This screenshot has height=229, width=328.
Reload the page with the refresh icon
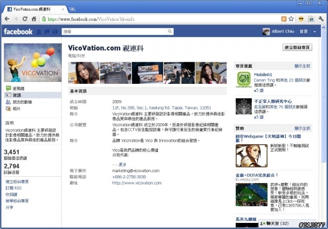pyautogui.click(x=25, y=19)
